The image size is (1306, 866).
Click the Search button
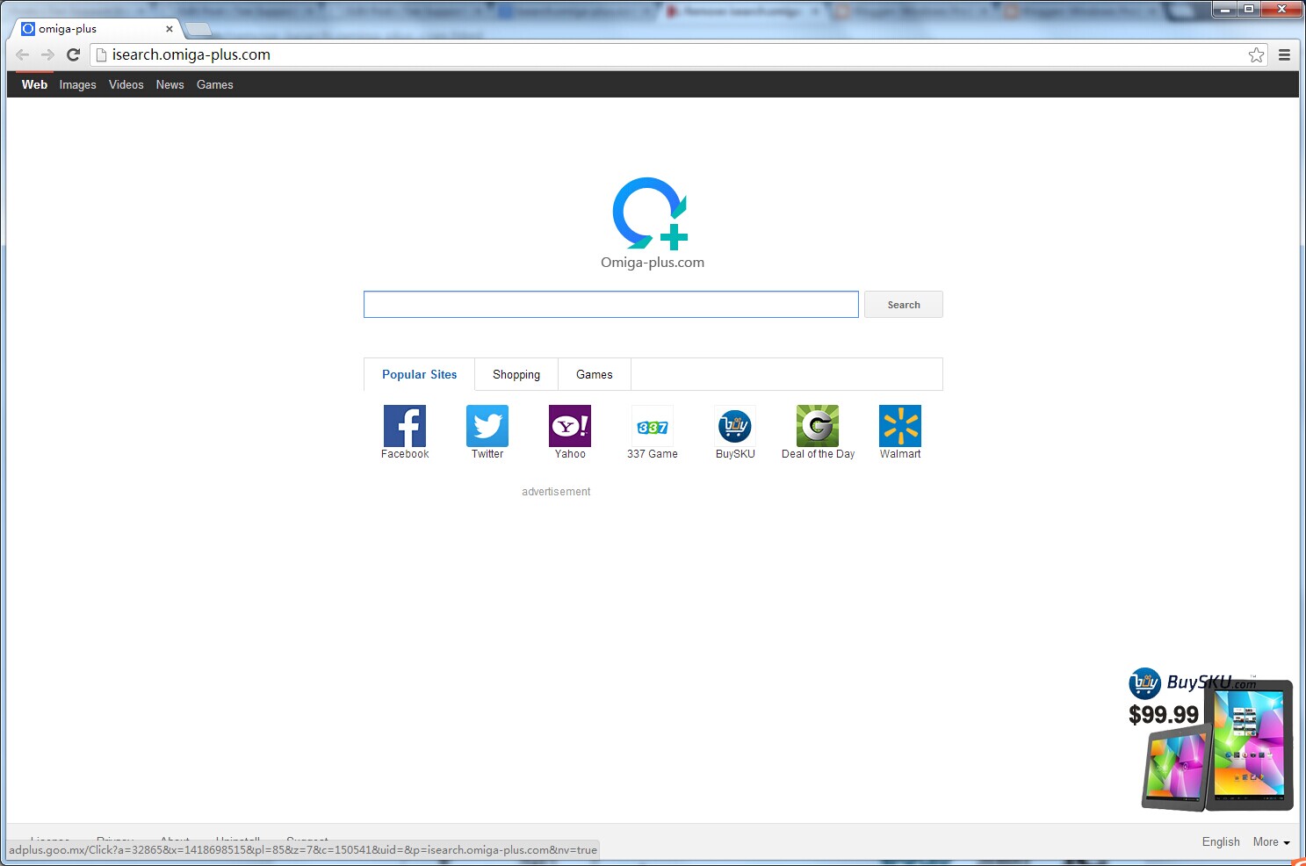tap(904, 305)
